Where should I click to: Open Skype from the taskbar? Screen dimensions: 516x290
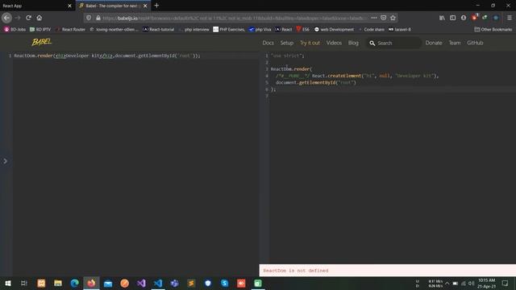pyautogui.click(x=225, y=283)
